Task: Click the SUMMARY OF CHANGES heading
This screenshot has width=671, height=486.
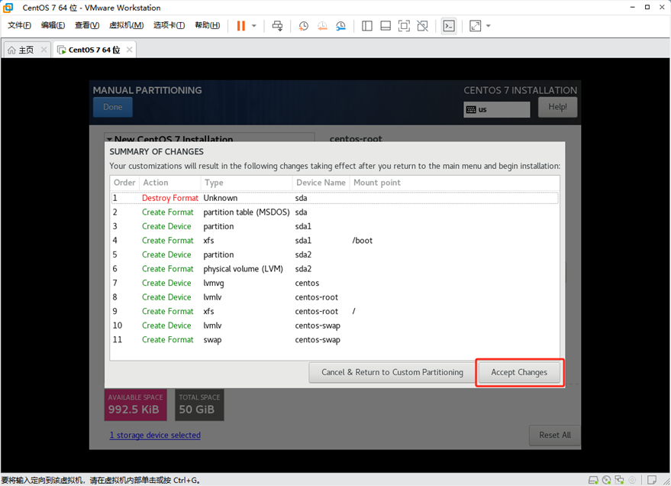Action: click(156, 151)
